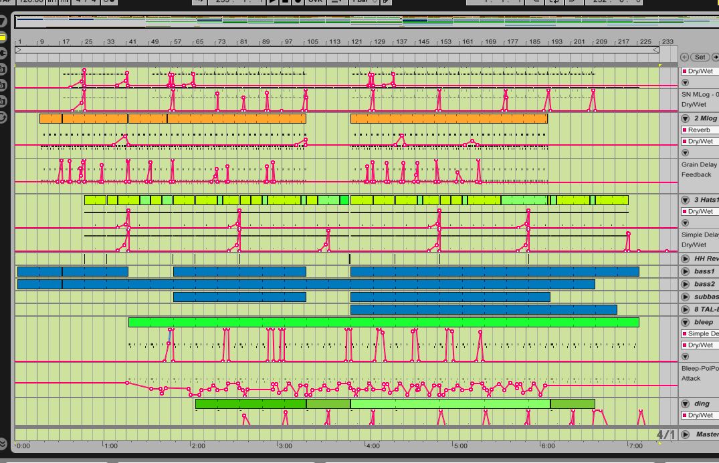
Task: Open the top track's Dry/Wet automation chooser
Action: 700,71
